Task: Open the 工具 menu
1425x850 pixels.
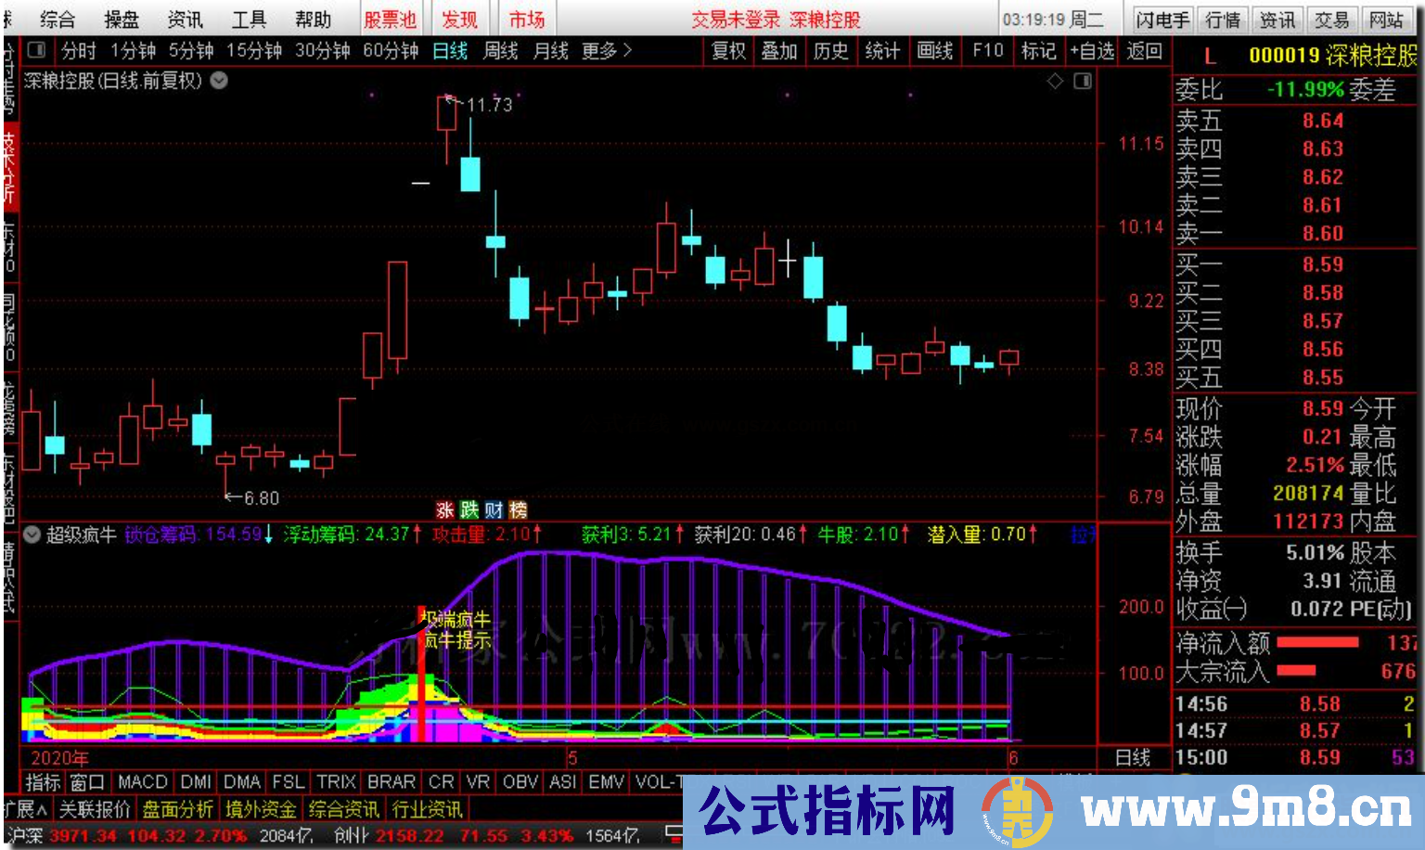Action: coord(248,19)
